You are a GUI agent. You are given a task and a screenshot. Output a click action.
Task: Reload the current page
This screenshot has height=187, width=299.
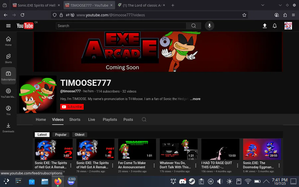[22, 15]
